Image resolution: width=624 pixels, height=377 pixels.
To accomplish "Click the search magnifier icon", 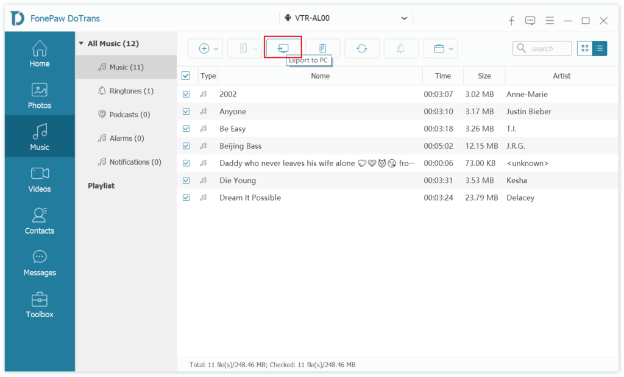I will point(521,48).
